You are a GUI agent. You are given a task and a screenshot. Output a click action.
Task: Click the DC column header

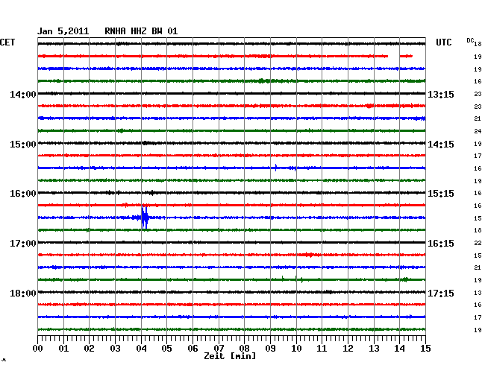pyautogui.click(x=470, y=40)
